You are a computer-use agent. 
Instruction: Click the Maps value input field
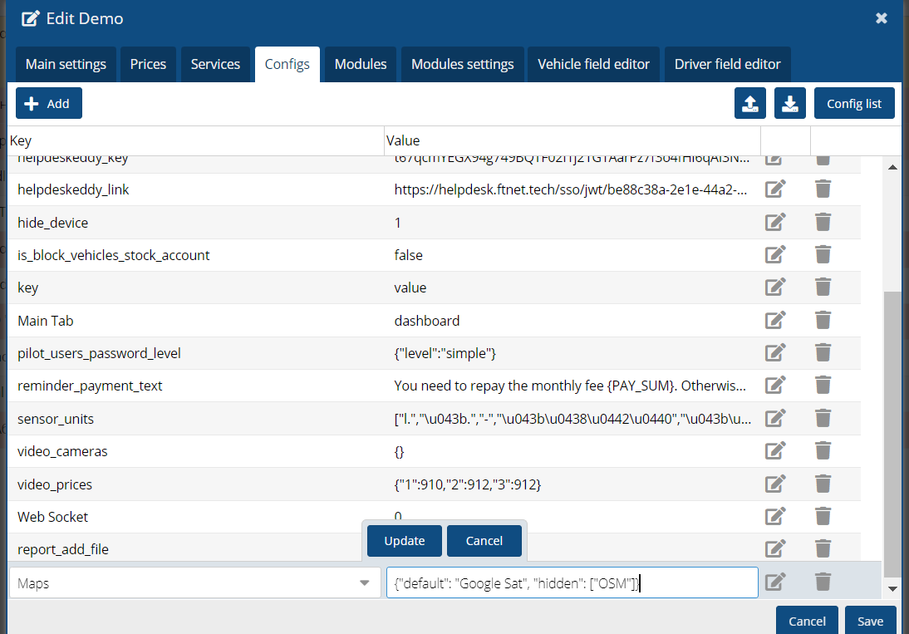572,583
